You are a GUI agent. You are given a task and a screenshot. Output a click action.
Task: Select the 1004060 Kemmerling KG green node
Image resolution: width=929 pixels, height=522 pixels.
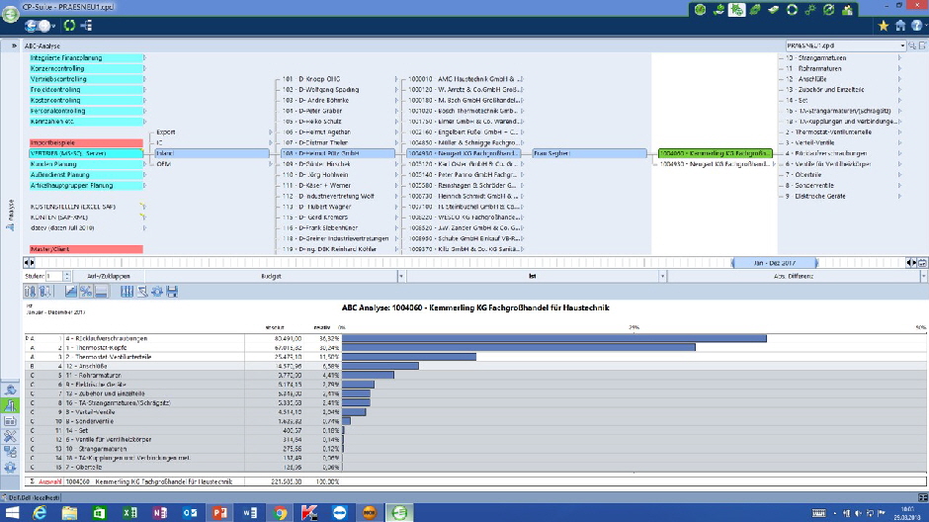[x=716, y=153]
